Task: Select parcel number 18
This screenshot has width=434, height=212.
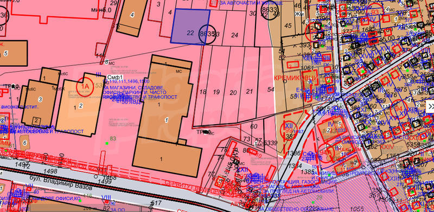Action: click(203, 92)
